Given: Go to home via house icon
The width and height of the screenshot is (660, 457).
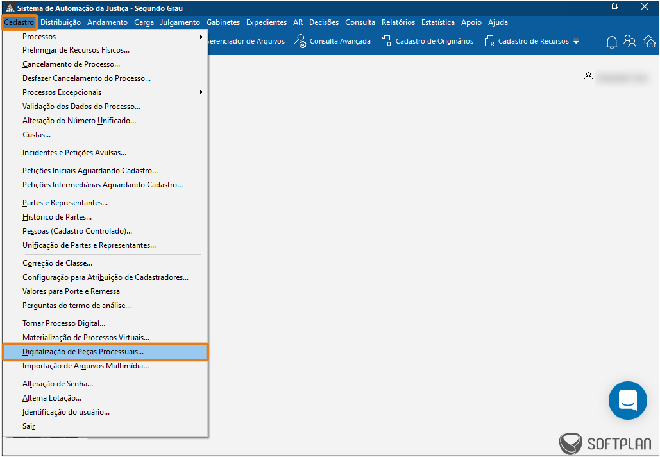Looking at the screenshot, I should pyautogui.click(x=650, y=41).
